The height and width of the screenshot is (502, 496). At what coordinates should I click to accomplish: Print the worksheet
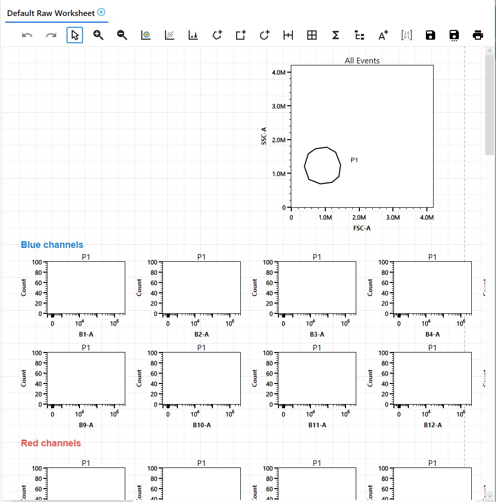(x=478, y=35)
